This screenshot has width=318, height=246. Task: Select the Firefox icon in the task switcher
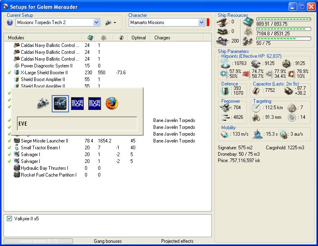112,103
